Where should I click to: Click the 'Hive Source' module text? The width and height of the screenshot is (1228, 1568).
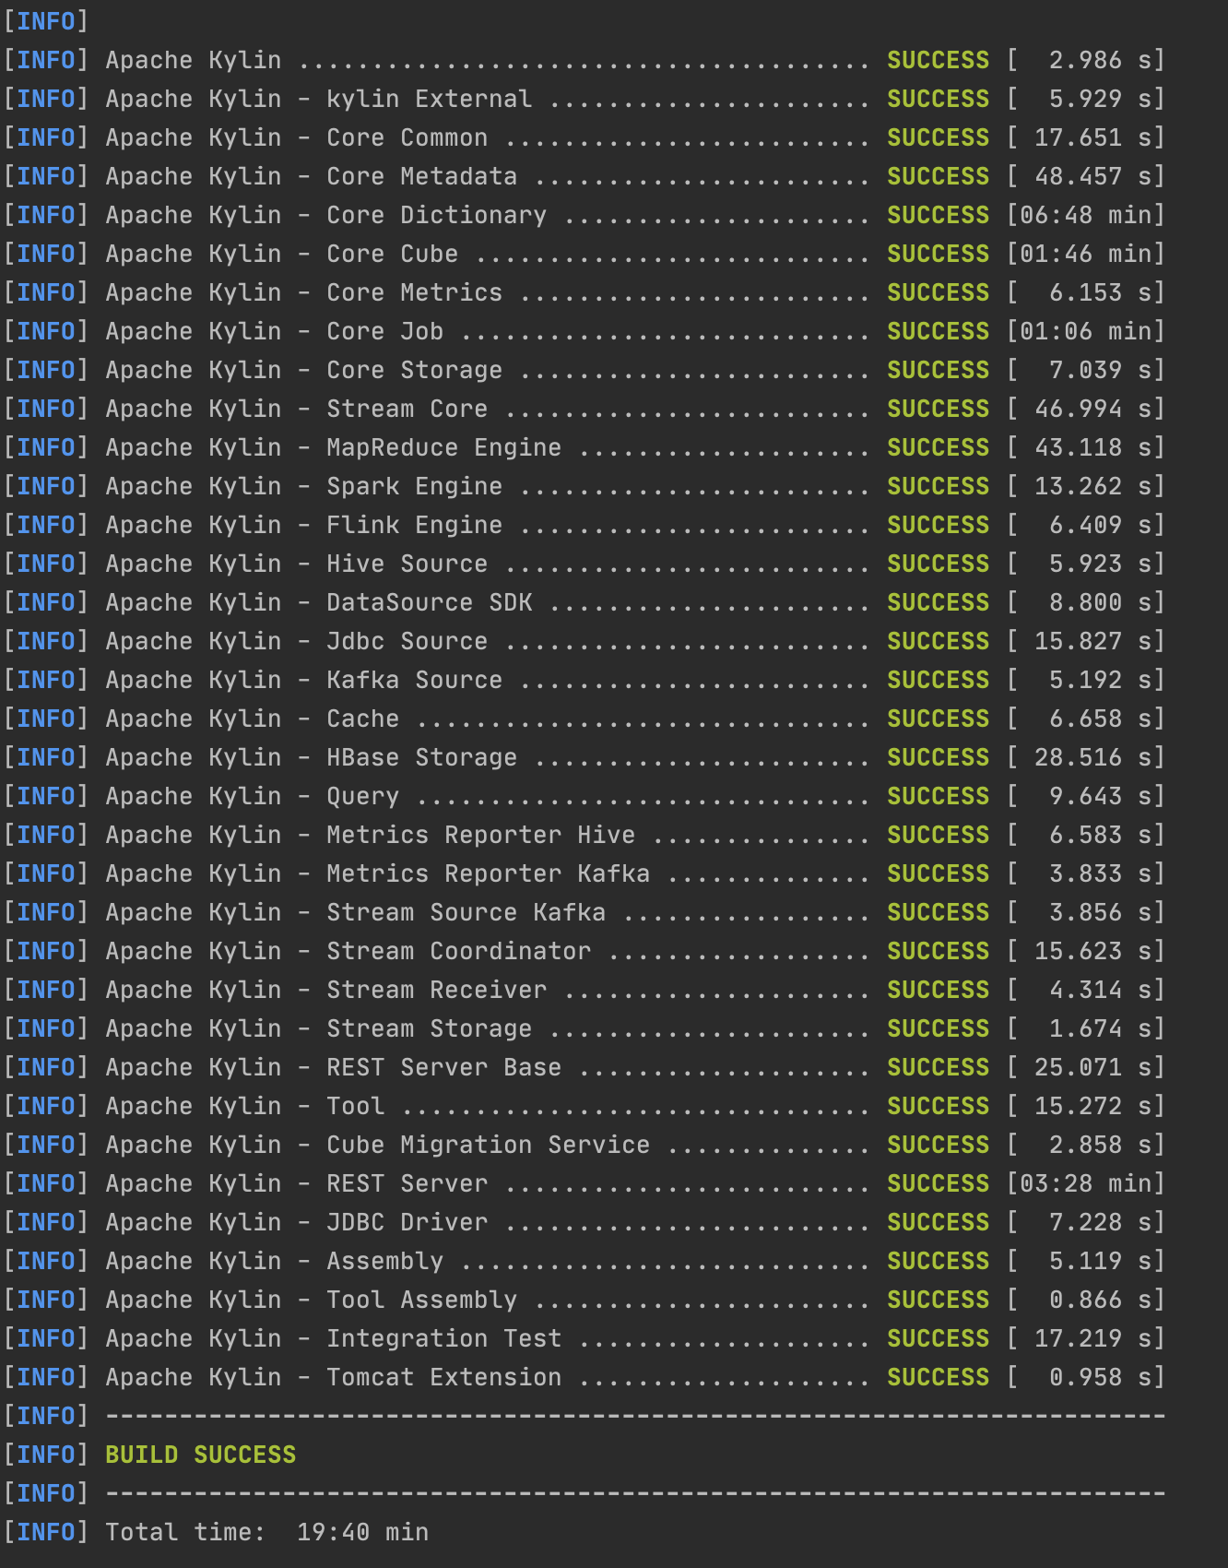tap(407, 564)
